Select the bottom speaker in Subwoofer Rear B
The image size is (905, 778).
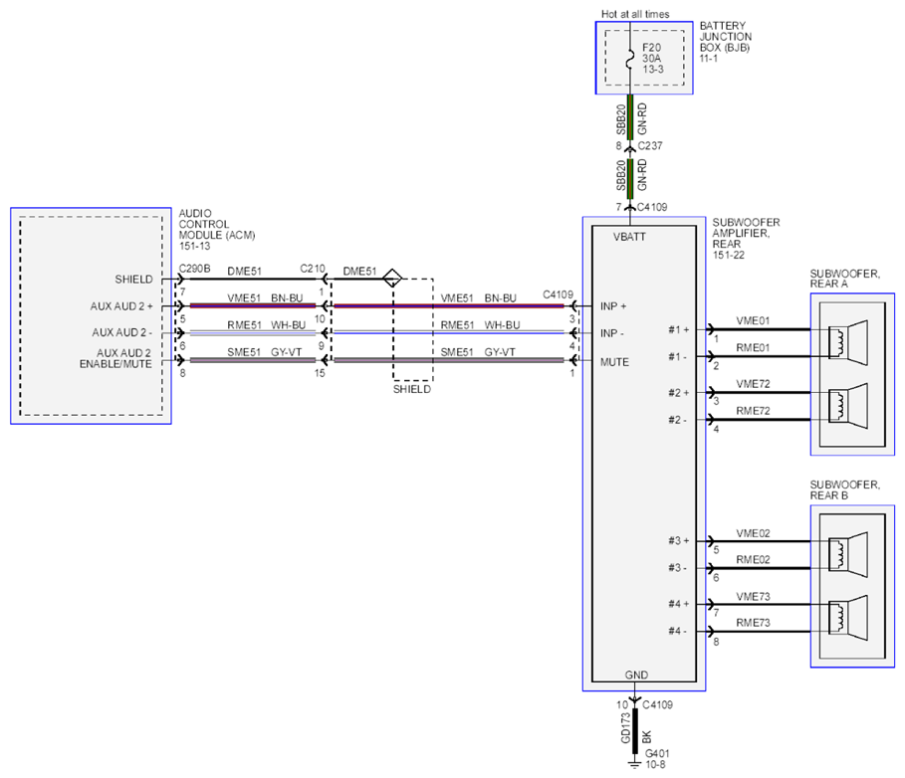click(x=848, y=618)
